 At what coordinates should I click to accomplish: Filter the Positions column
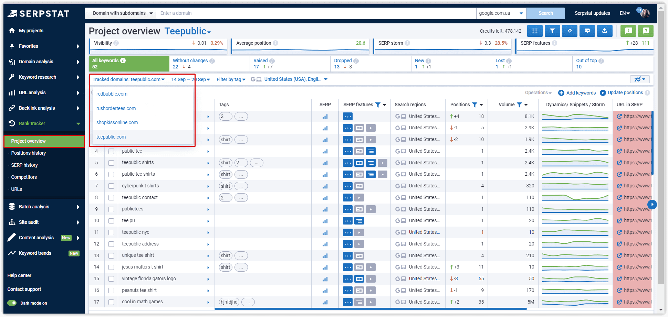coord(474,105)
